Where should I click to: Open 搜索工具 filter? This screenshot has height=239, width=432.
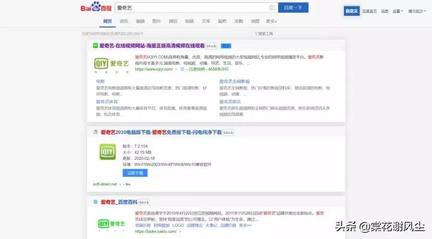tap(264, 34)
